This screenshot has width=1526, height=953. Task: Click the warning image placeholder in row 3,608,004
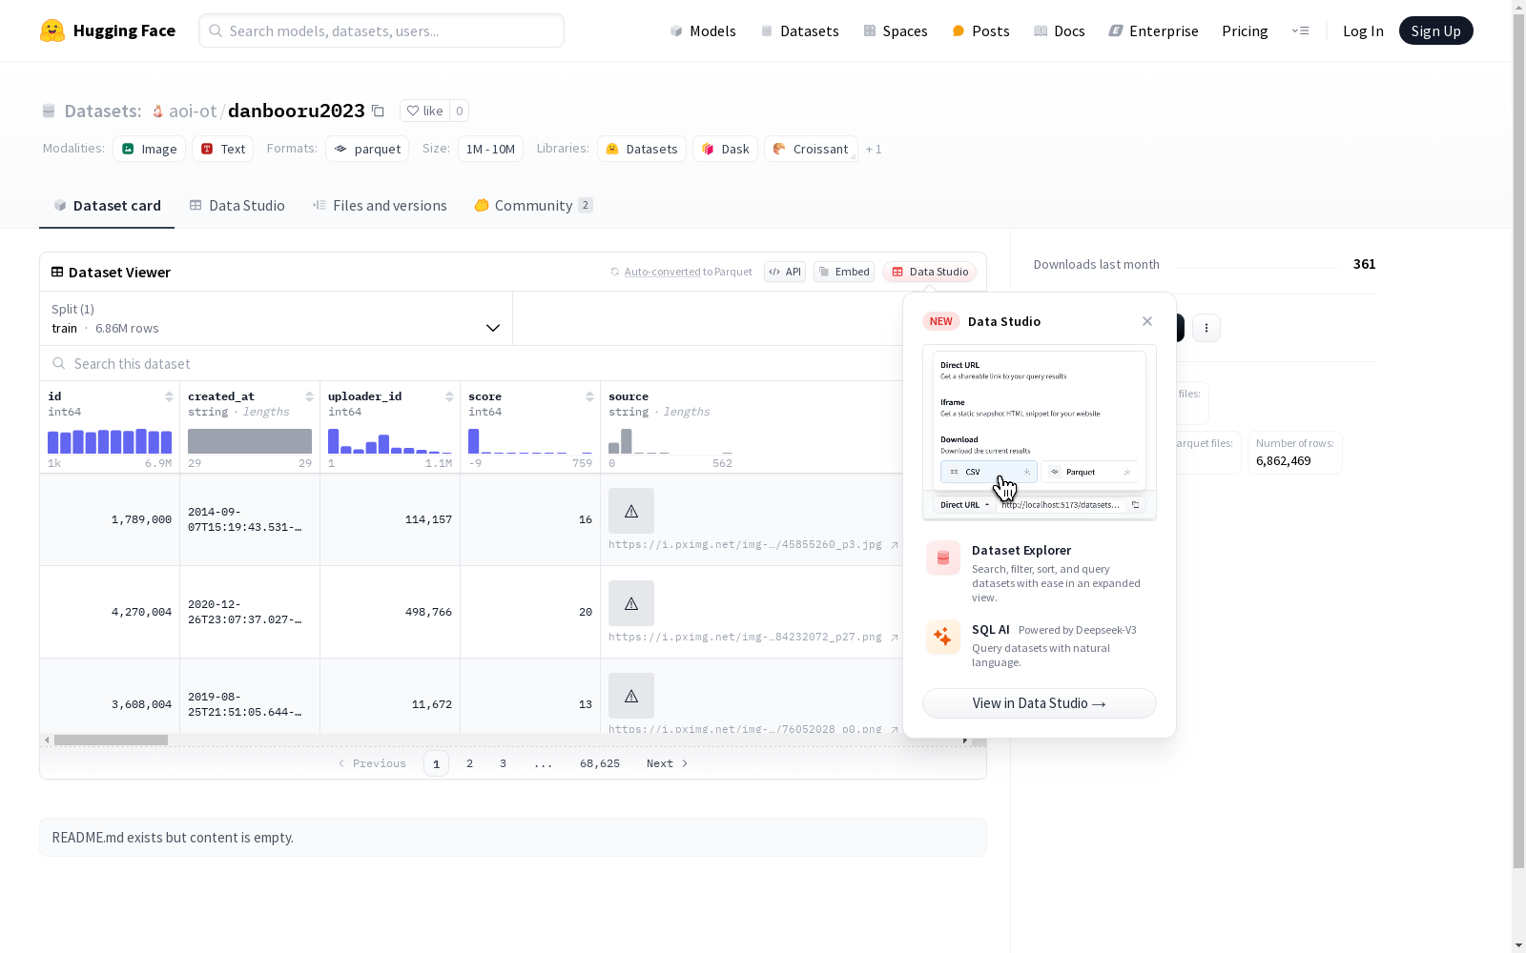pyautogui.click(x=631, y=696)
